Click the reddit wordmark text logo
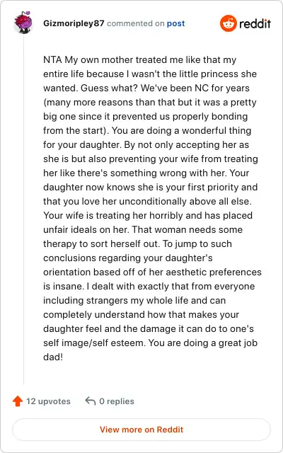Image resolution: width=283 pixels, height=453 pixels. [x=255, y=23]
